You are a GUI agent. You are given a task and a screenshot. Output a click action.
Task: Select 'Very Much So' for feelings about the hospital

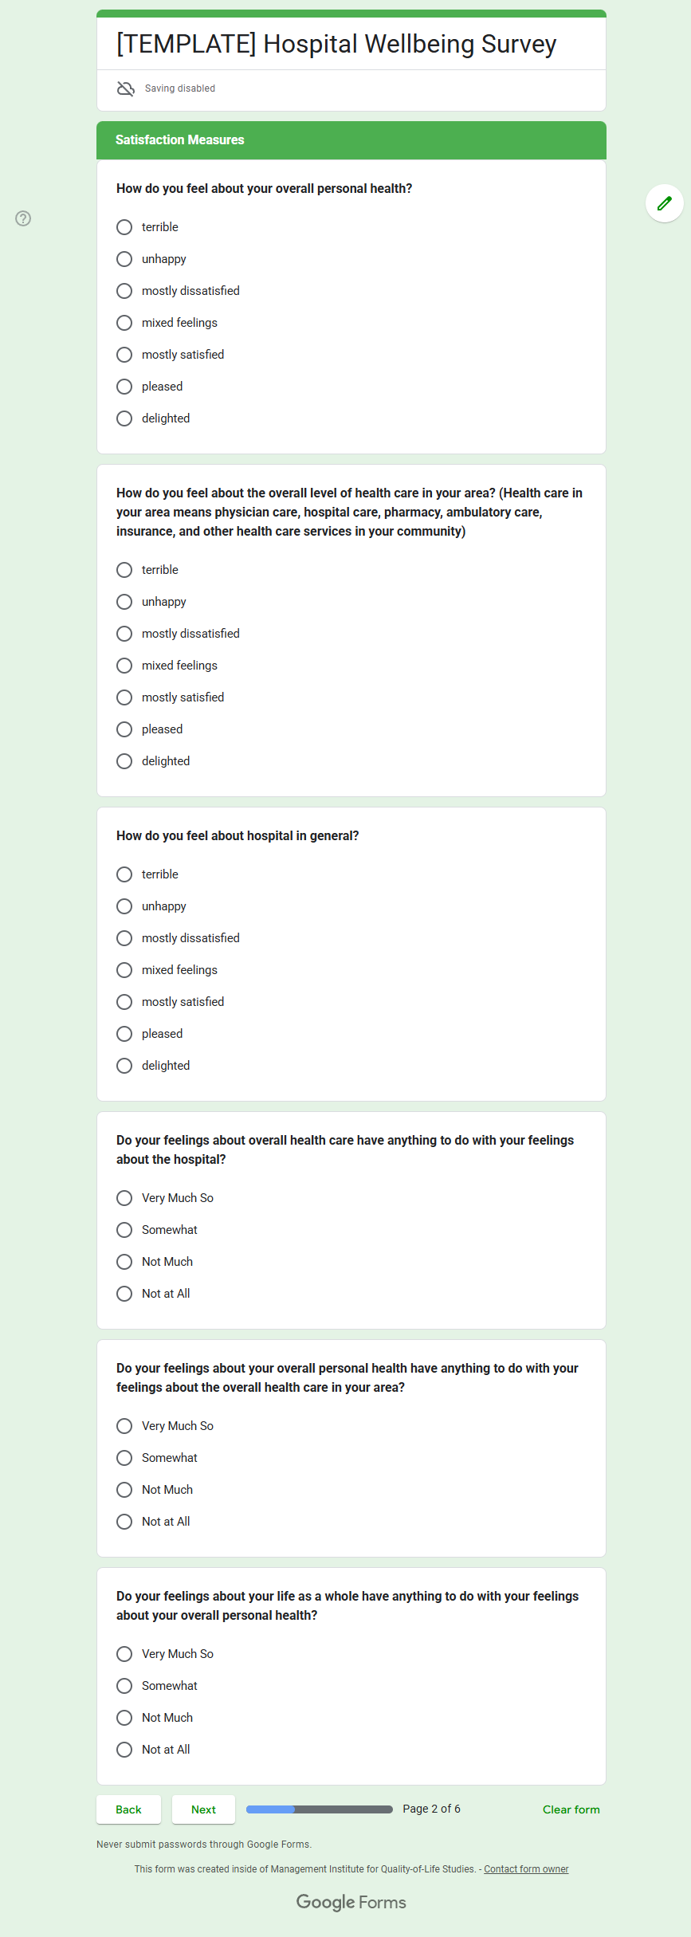tap(124, 1198)
